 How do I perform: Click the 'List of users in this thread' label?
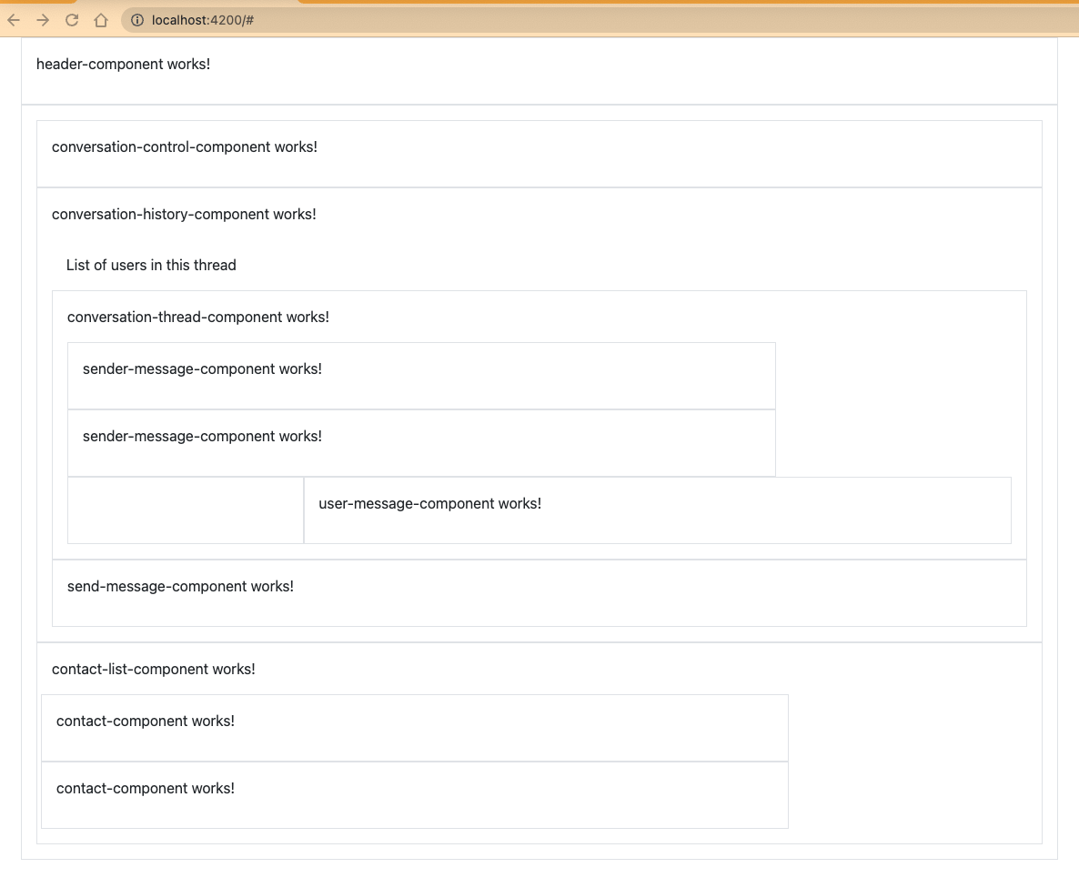[151, 265]
